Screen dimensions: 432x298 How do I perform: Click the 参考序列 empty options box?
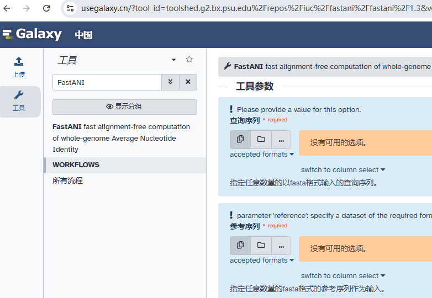tap(365, 249)
